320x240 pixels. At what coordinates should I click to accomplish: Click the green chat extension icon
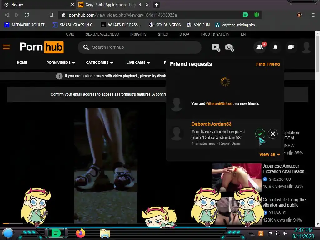[246, 15]
